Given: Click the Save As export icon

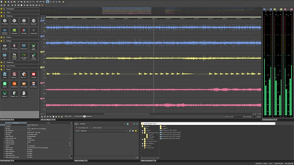Looking at the screenshot, I should pyautogui.click(x=14, y=75).
